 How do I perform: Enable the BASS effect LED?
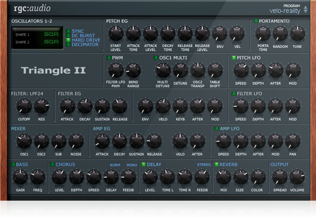tap(13, 165)
